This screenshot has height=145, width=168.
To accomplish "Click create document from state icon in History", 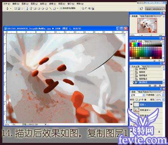I will click(150, 85).
